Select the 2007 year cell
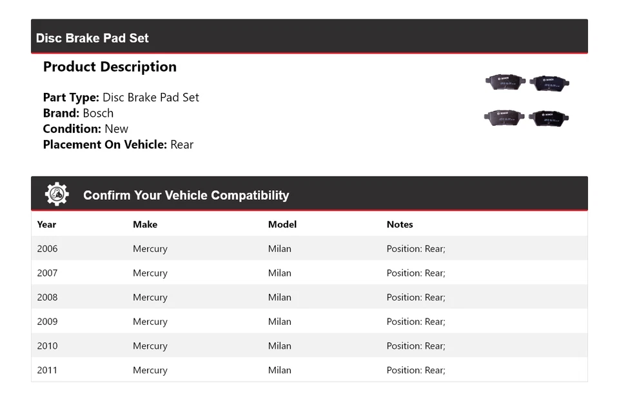Screen dimensions: 619x401 [47, 273]
